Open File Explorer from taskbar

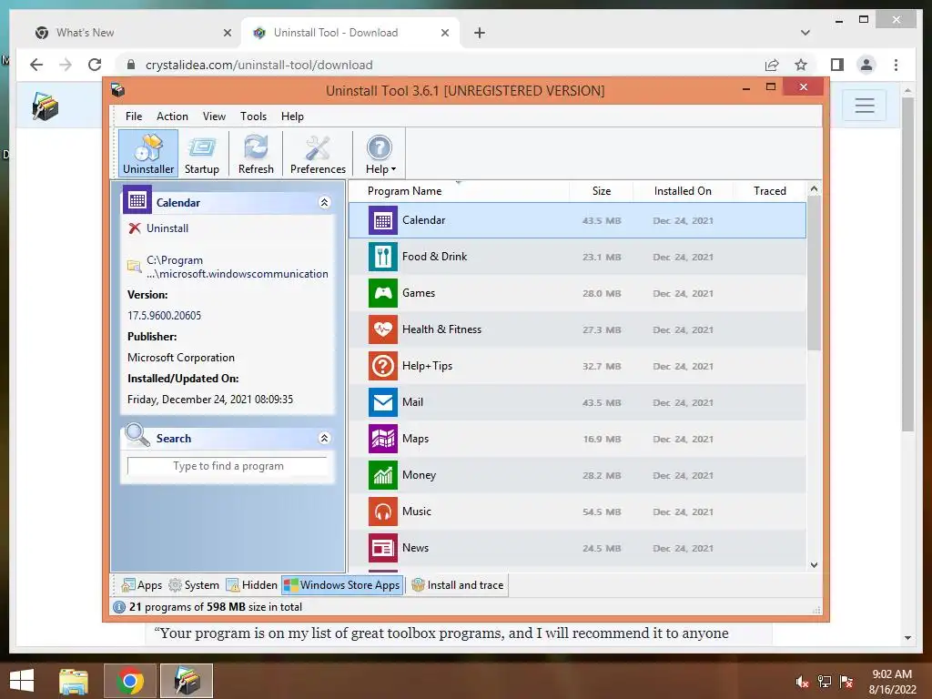click(x=73, y=681)
